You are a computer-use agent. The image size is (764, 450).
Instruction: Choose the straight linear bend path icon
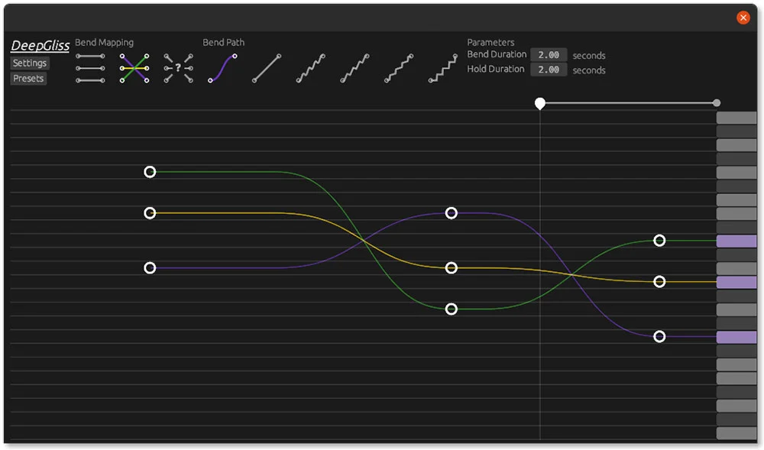tap(266, 68)
